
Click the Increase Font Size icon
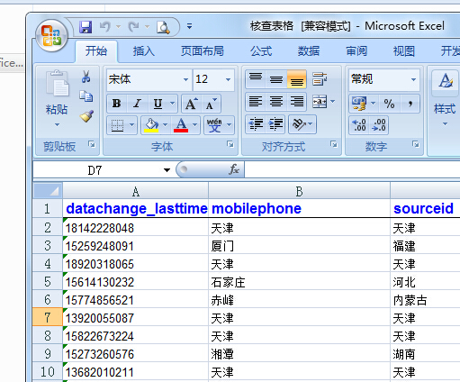pyautogui.click(x=192, y=104)
